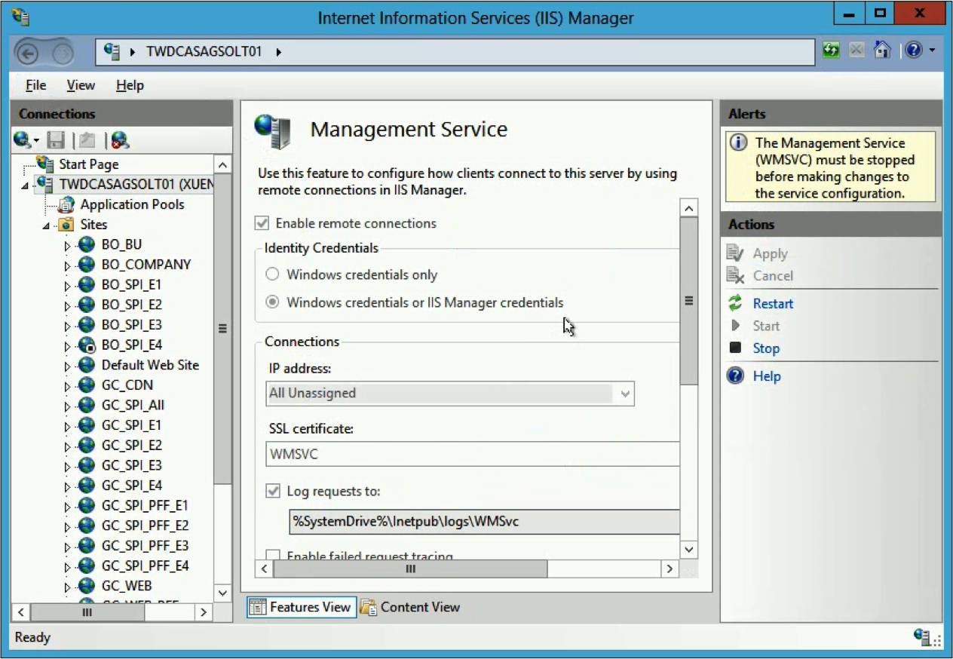Click the Help link in Actions pane

click(x=767, y=376)
